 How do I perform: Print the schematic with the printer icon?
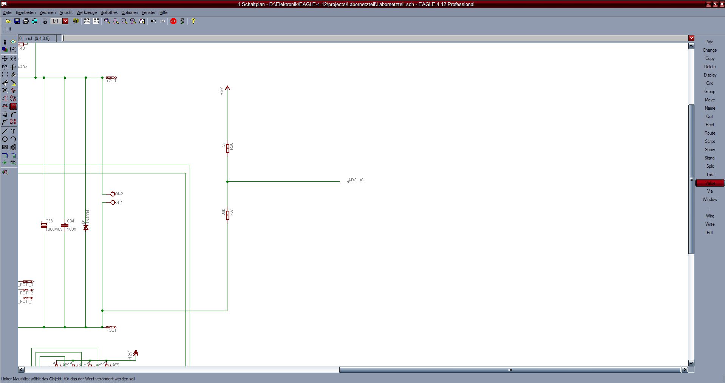point(25,21)
